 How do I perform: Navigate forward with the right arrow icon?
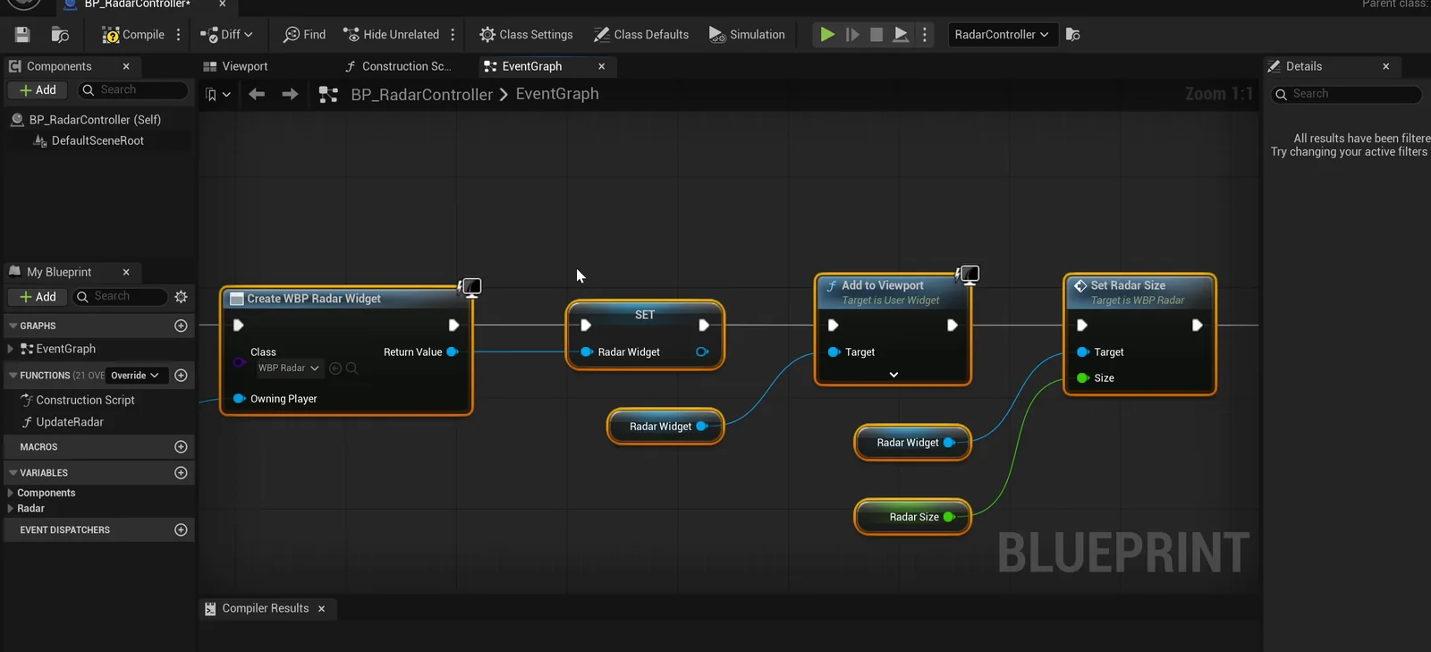(290, 94)
